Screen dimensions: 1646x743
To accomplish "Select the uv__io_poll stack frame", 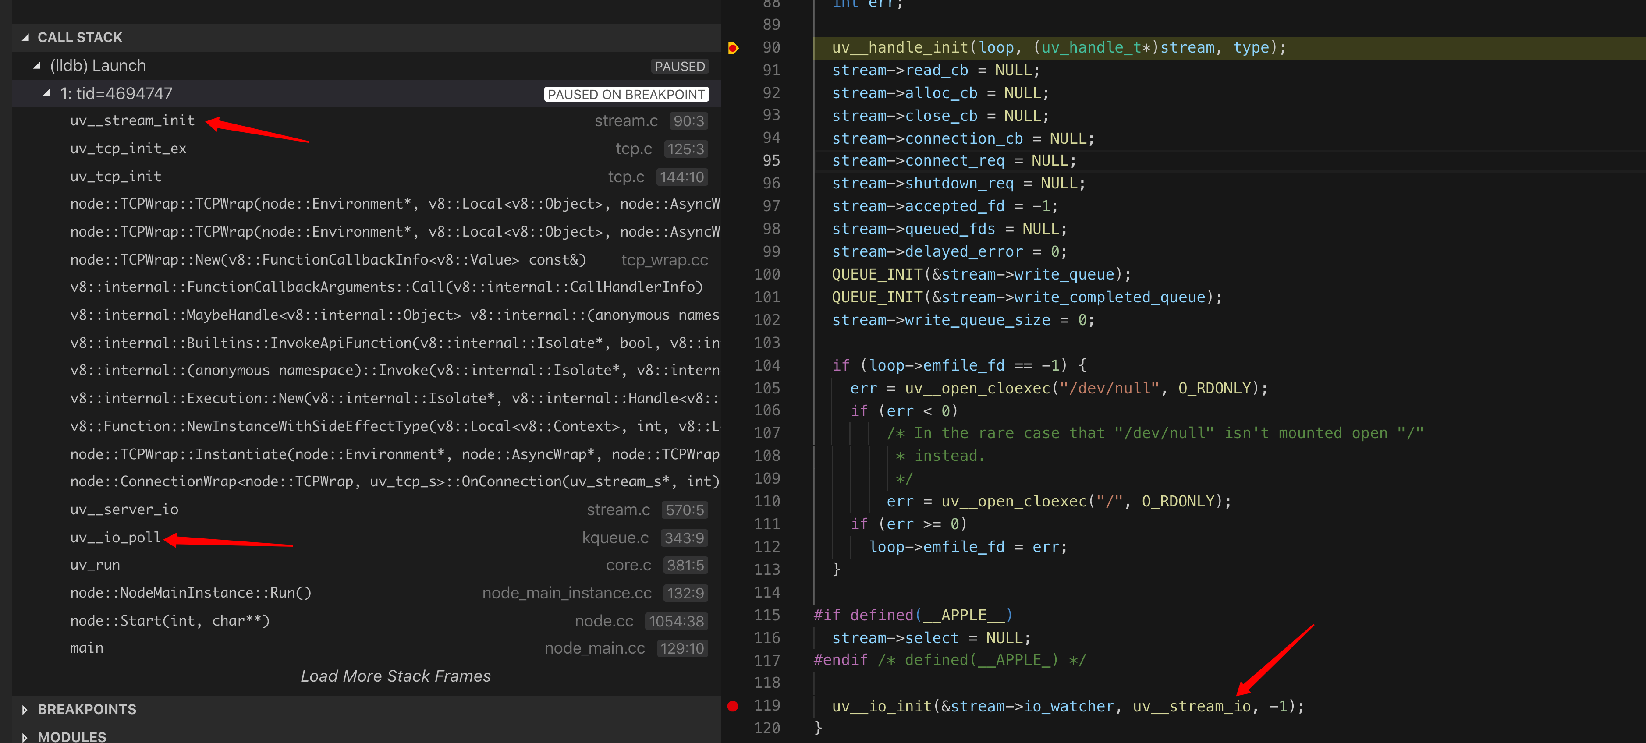I will 116,538.
